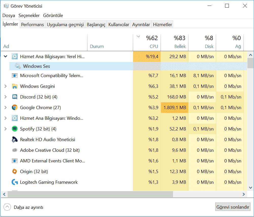
Task: Click the horizontal scrollbar thumb
Action: tap(90, 194)
